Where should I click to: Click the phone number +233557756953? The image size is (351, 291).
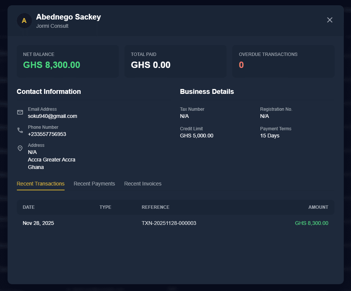coord(47,134)
